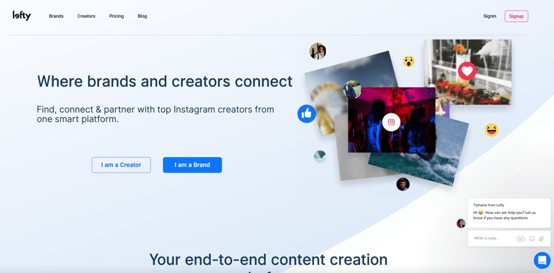
Task: Choose the I am a Brand button
Action: tap(192, 165)
